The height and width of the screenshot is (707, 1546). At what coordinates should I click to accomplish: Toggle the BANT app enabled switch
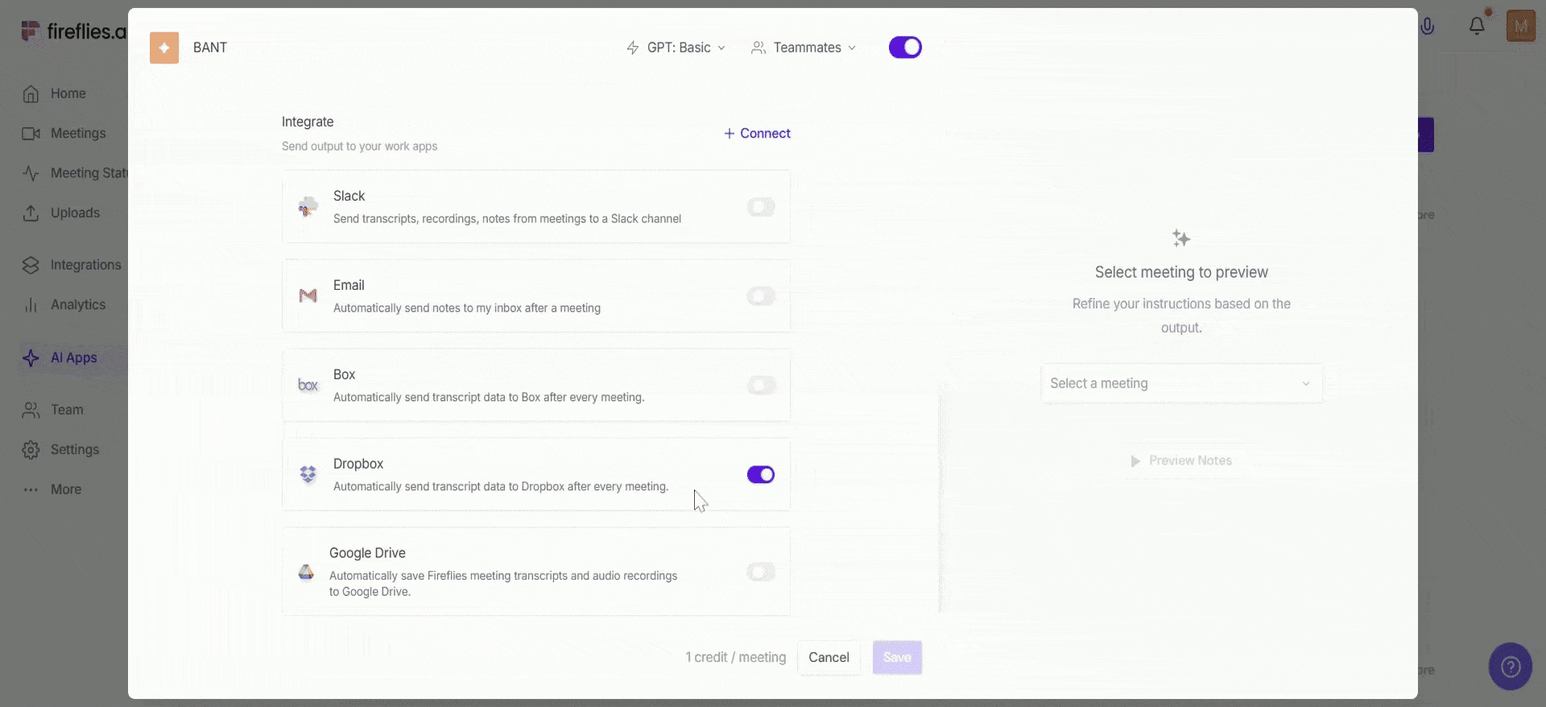tap(905, 48)
